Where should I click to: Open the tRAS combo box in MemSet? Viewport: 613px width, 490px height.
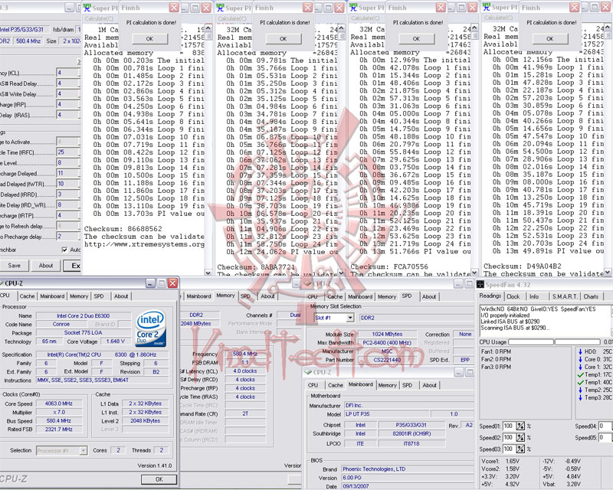[x=68, y=115]
